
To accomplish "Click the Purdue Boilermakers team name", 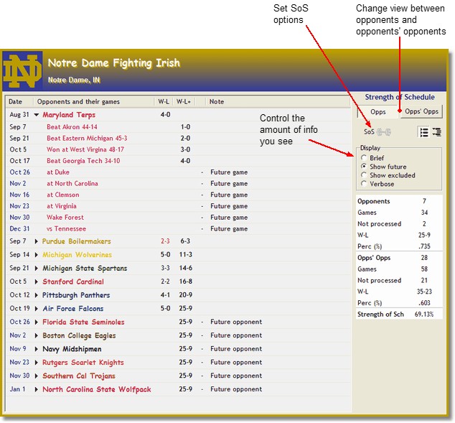I will [x=77, y=241].
